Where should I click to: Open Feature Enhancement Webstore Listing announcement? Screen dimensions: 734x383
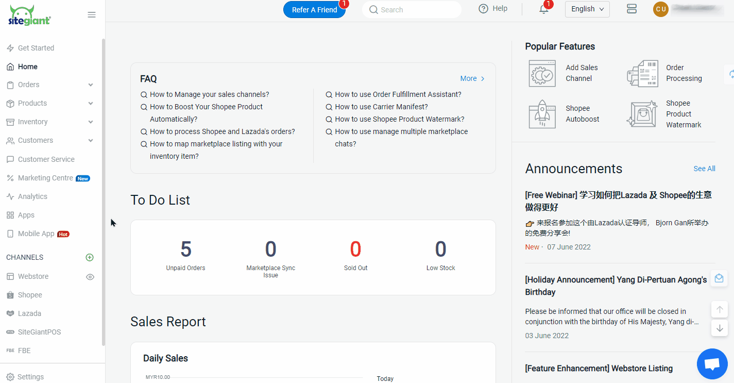tap(599, 369)
